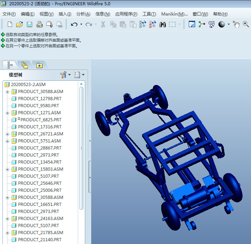The image size is (251, 244).
Task: Open the 工具(T) menu
Action: pyautogui.click(x=149, y=14)
